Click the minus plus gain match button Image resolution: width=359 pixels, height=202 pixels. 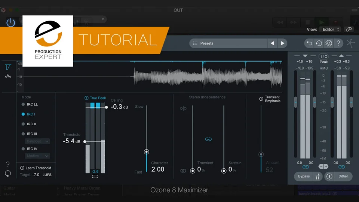point(323,166)
